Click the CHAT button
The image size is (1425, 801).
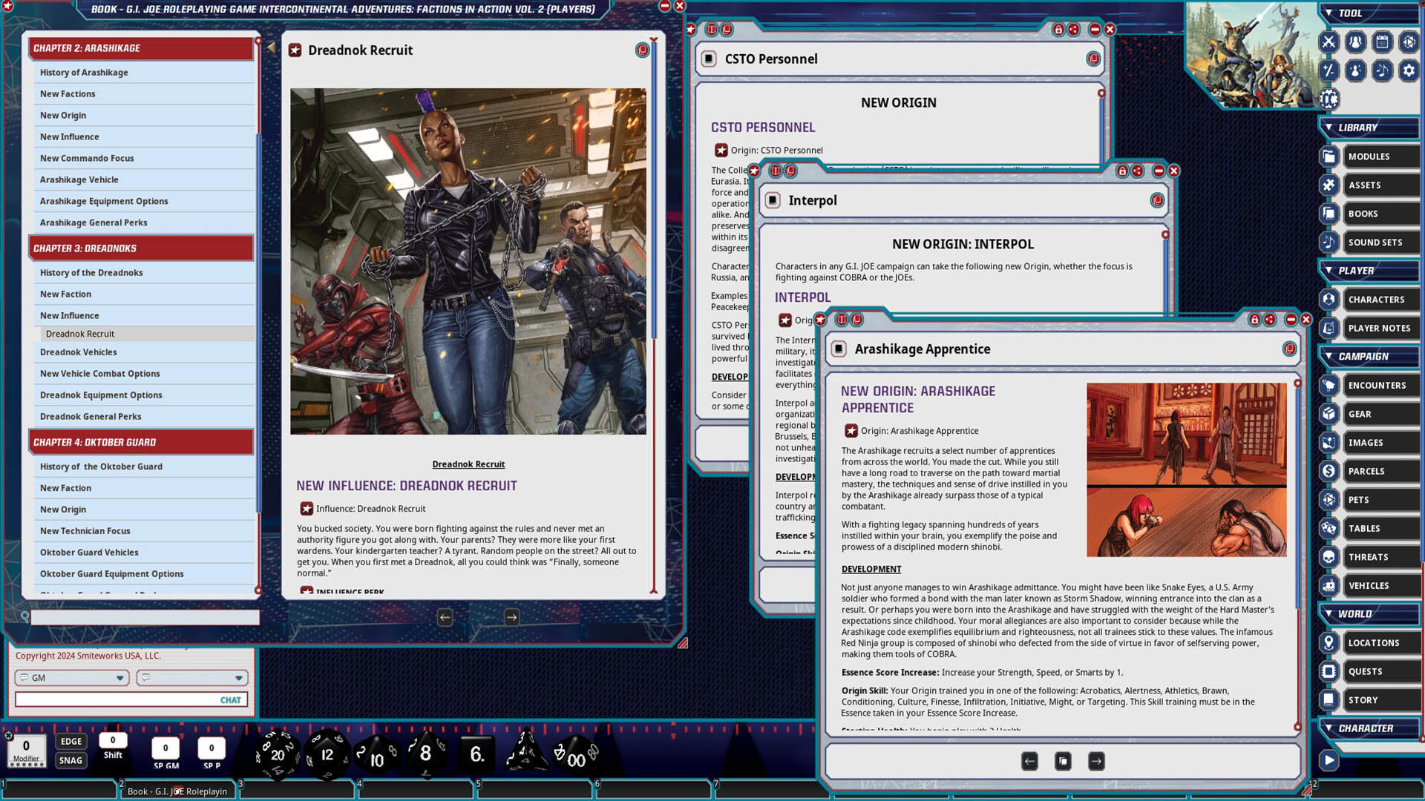click(230, 699)
